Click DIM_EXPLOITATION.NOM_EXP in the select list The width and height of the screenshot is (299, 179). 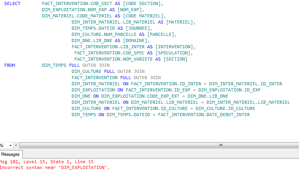pyautogui.click(x=74, y=10)
